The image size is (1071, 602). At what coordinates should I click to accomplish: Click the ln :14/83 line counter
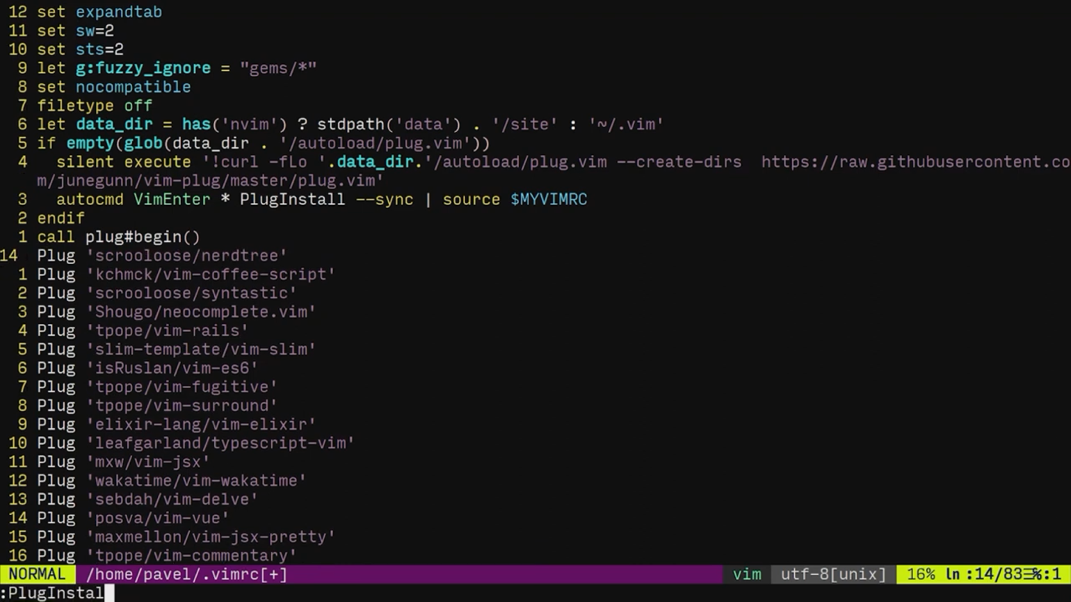coord(983,574)
